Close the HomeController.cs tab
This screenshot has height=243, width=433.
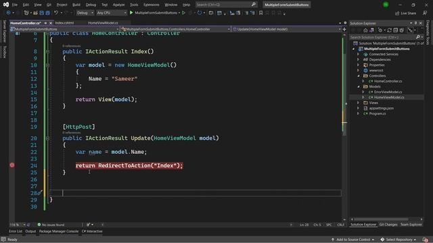point(51,23)
